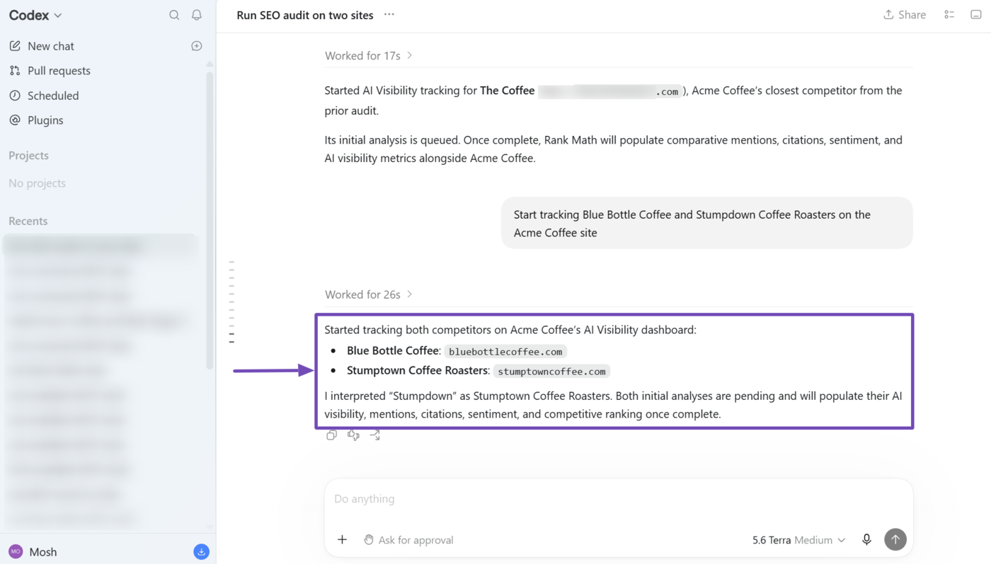Click the conversation outline markers left of chat

pyautogui.click(x=231, y=303)
